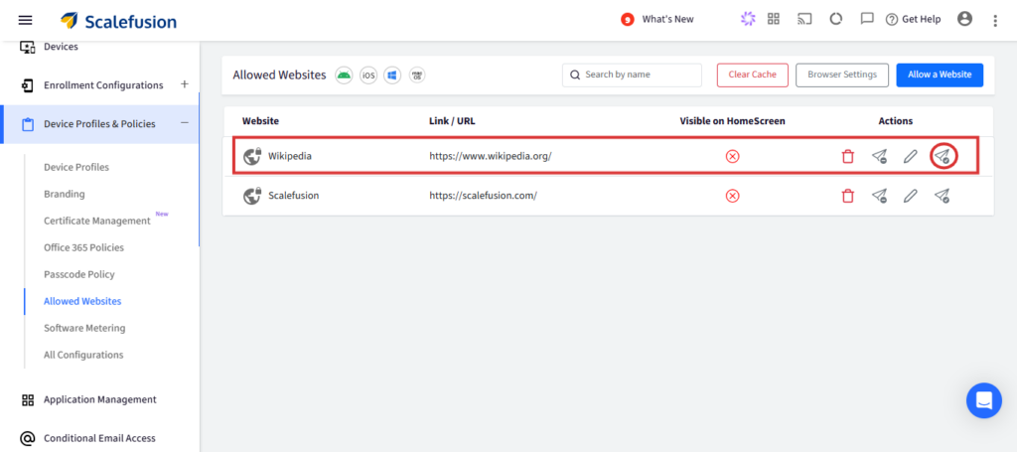Publish the Scalefusion website entry
Screen dimensions: 1017x452
click(943, 195)
